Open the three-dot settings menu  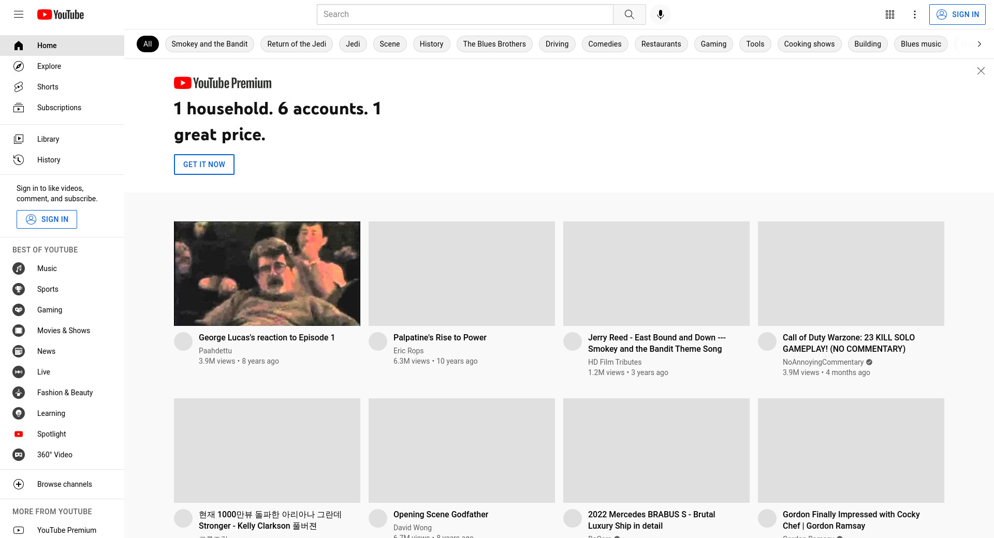coord(915,14)
